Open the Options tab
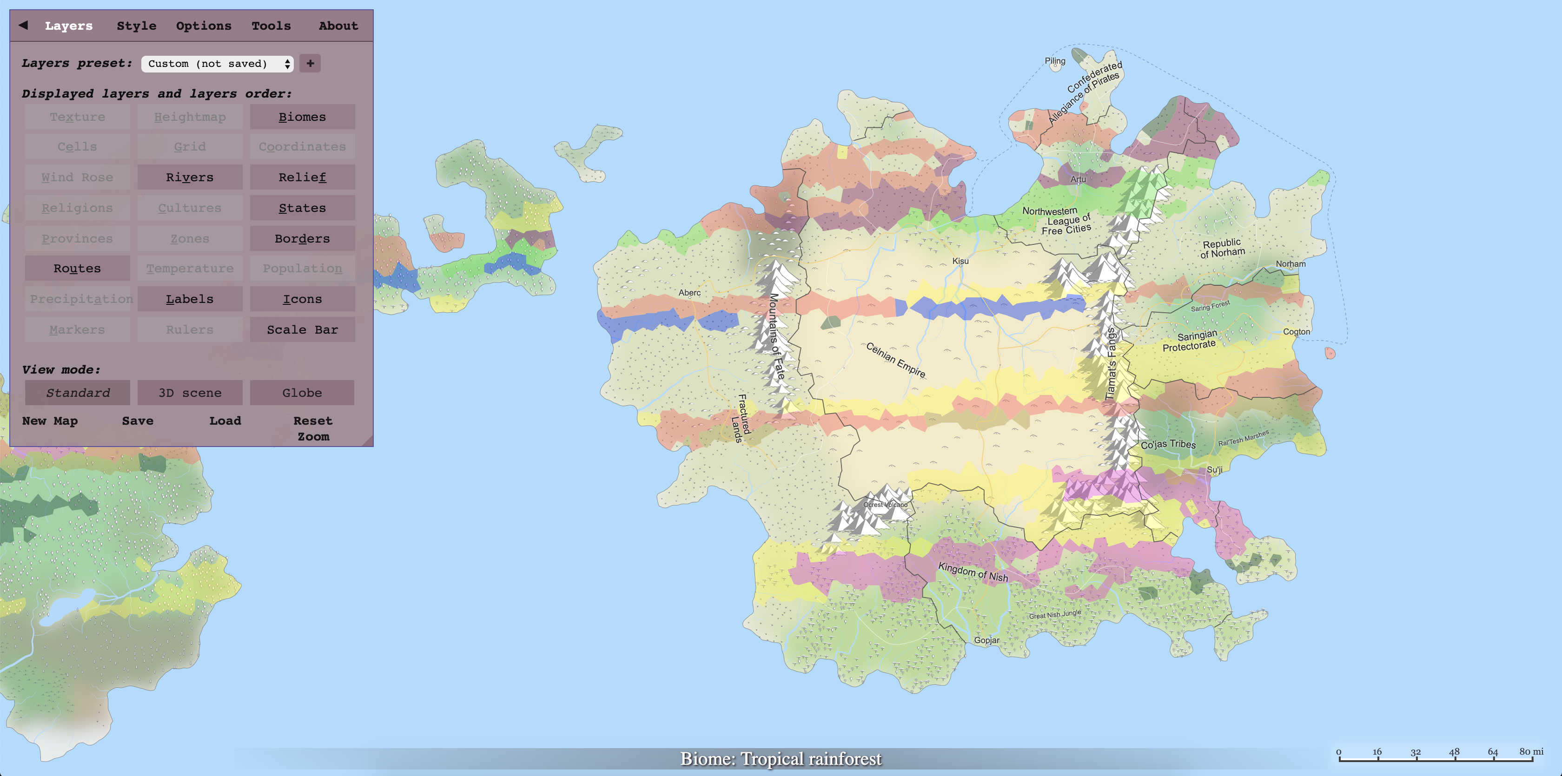The height and width of the screenshot is (776, 1562). pos(204,26)
